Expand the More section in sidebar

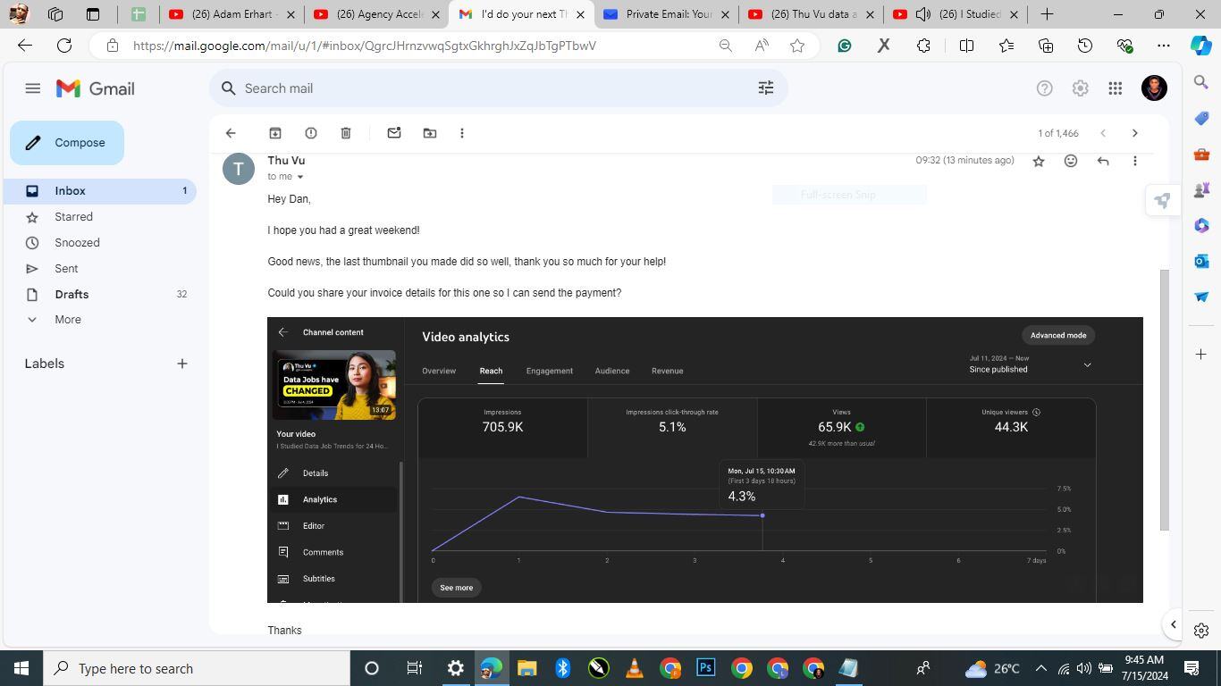pos(67,320)
